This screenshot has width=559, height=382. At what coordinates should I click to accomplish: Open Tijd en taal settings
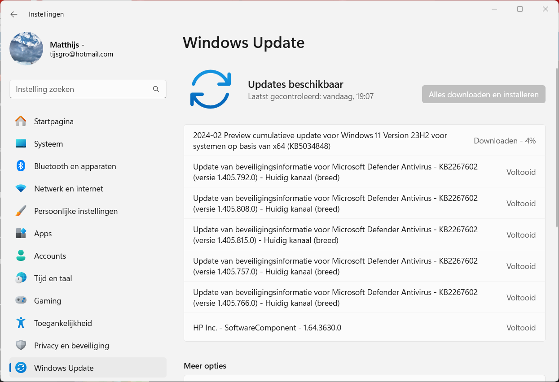click(x=53, y=278)
